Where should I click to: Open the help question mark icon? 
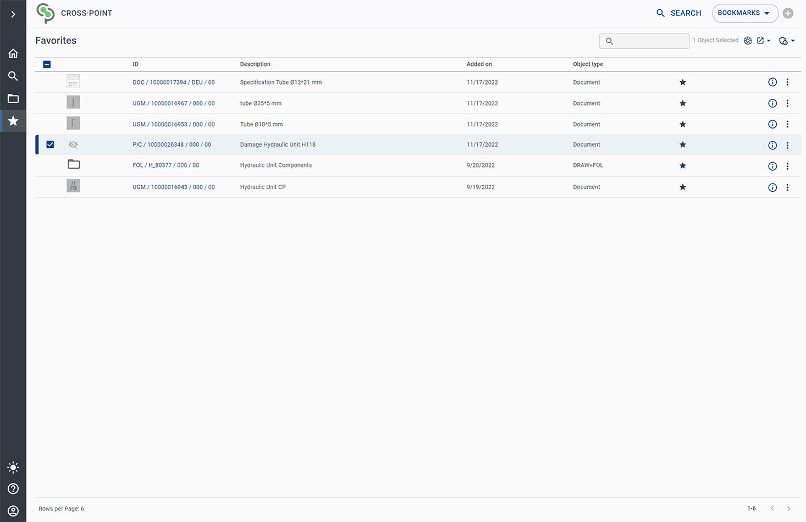point(13,489)
